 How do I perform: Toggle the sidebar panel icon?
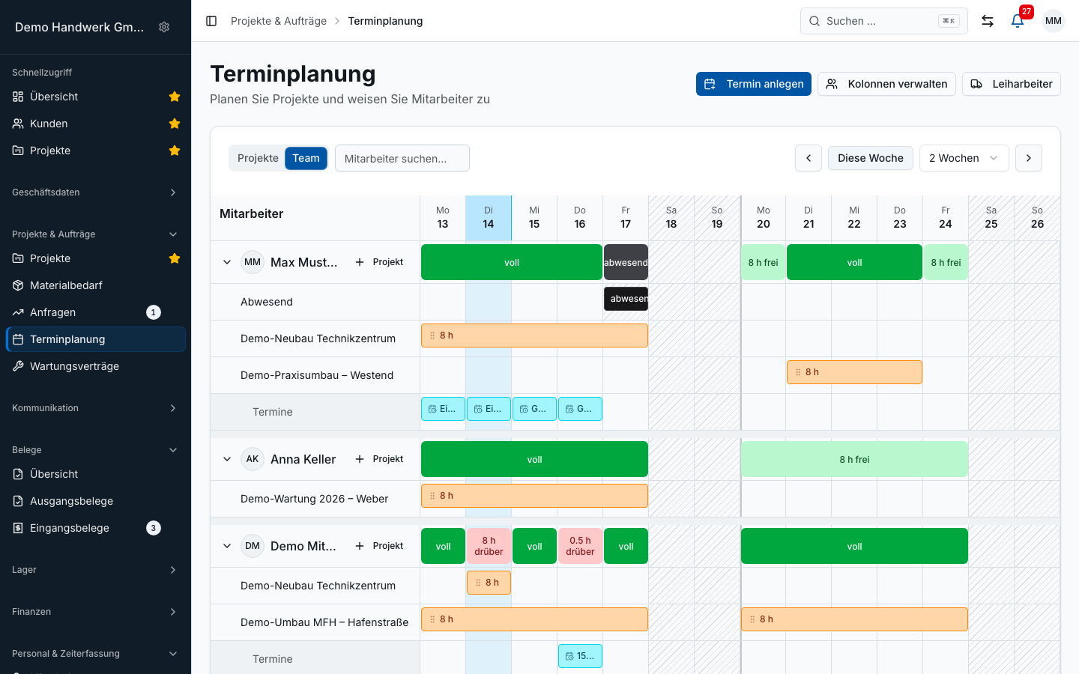(211, 21)
